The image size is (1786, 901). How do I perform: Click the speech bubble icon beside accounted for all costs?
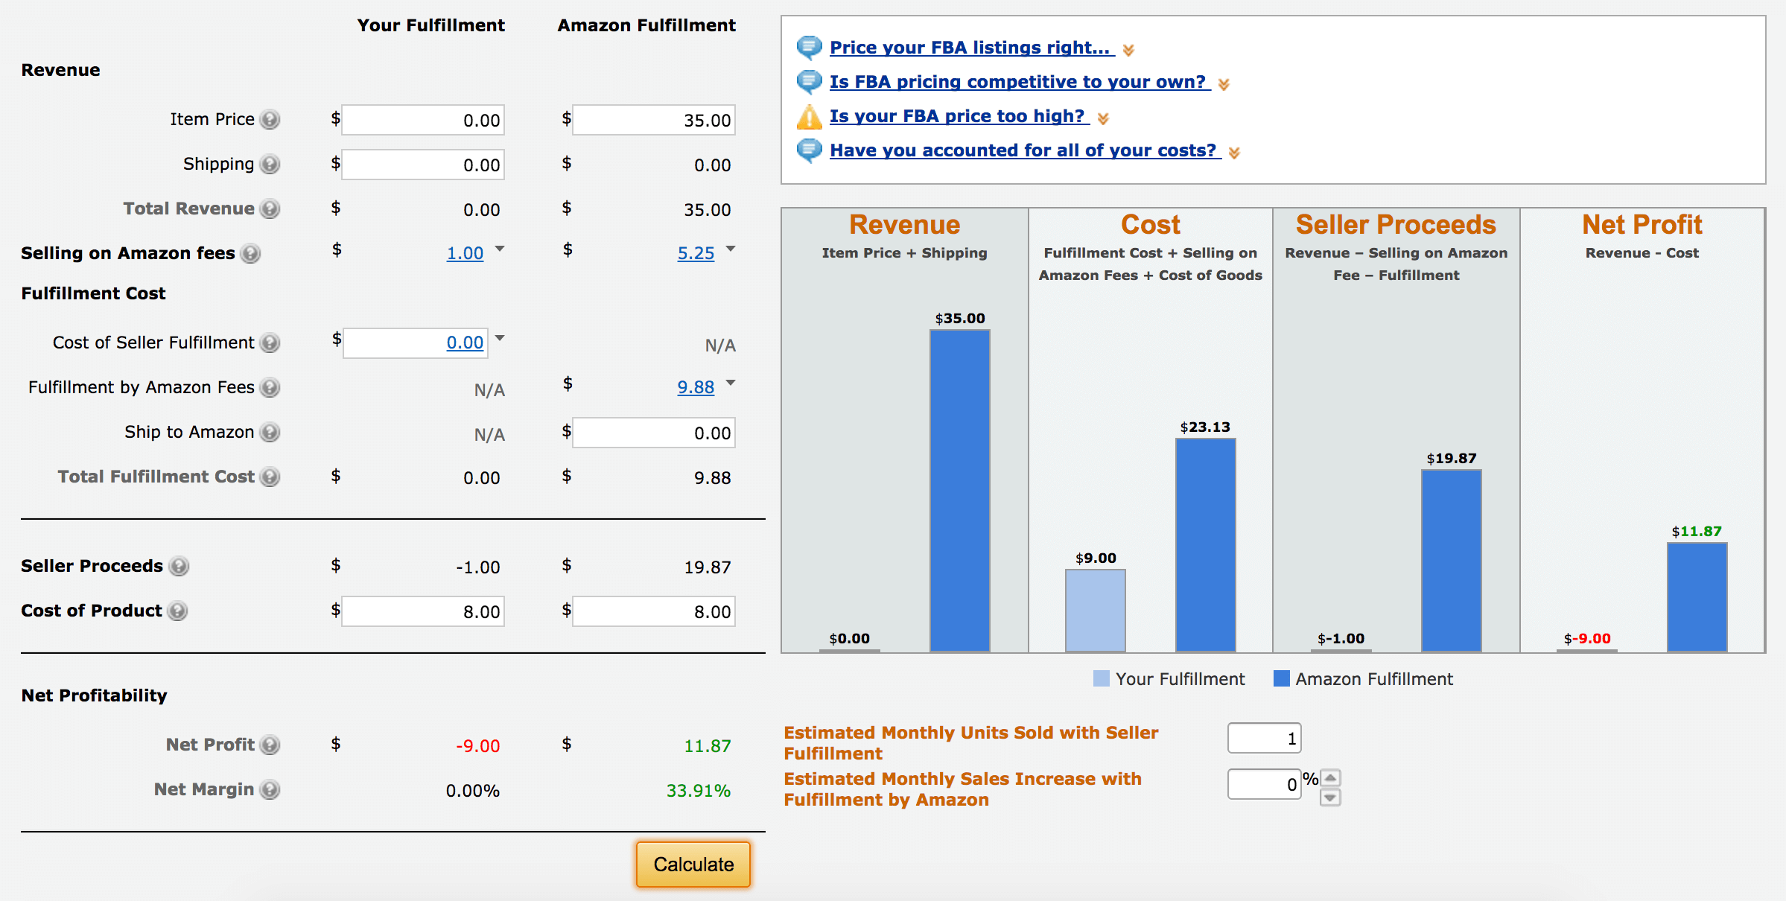809,150
